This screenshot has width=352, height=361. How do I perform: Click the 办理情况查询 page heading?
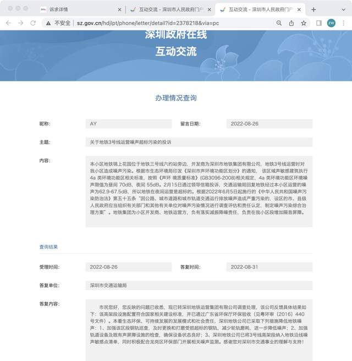[x=176, y=98]
